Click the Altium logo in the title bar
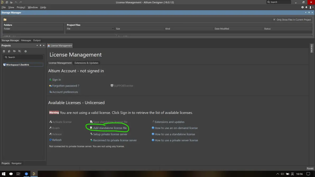The image size is (315, 177). click(2, 2)
